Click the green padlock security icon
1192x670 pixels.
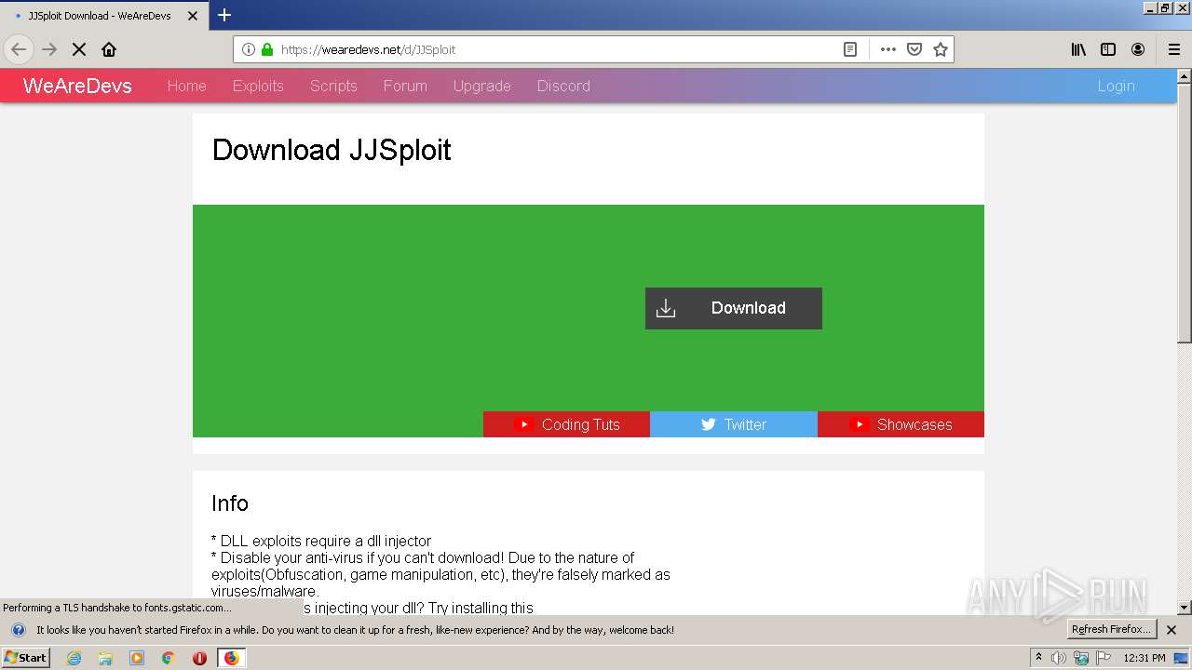pos(267,49)
